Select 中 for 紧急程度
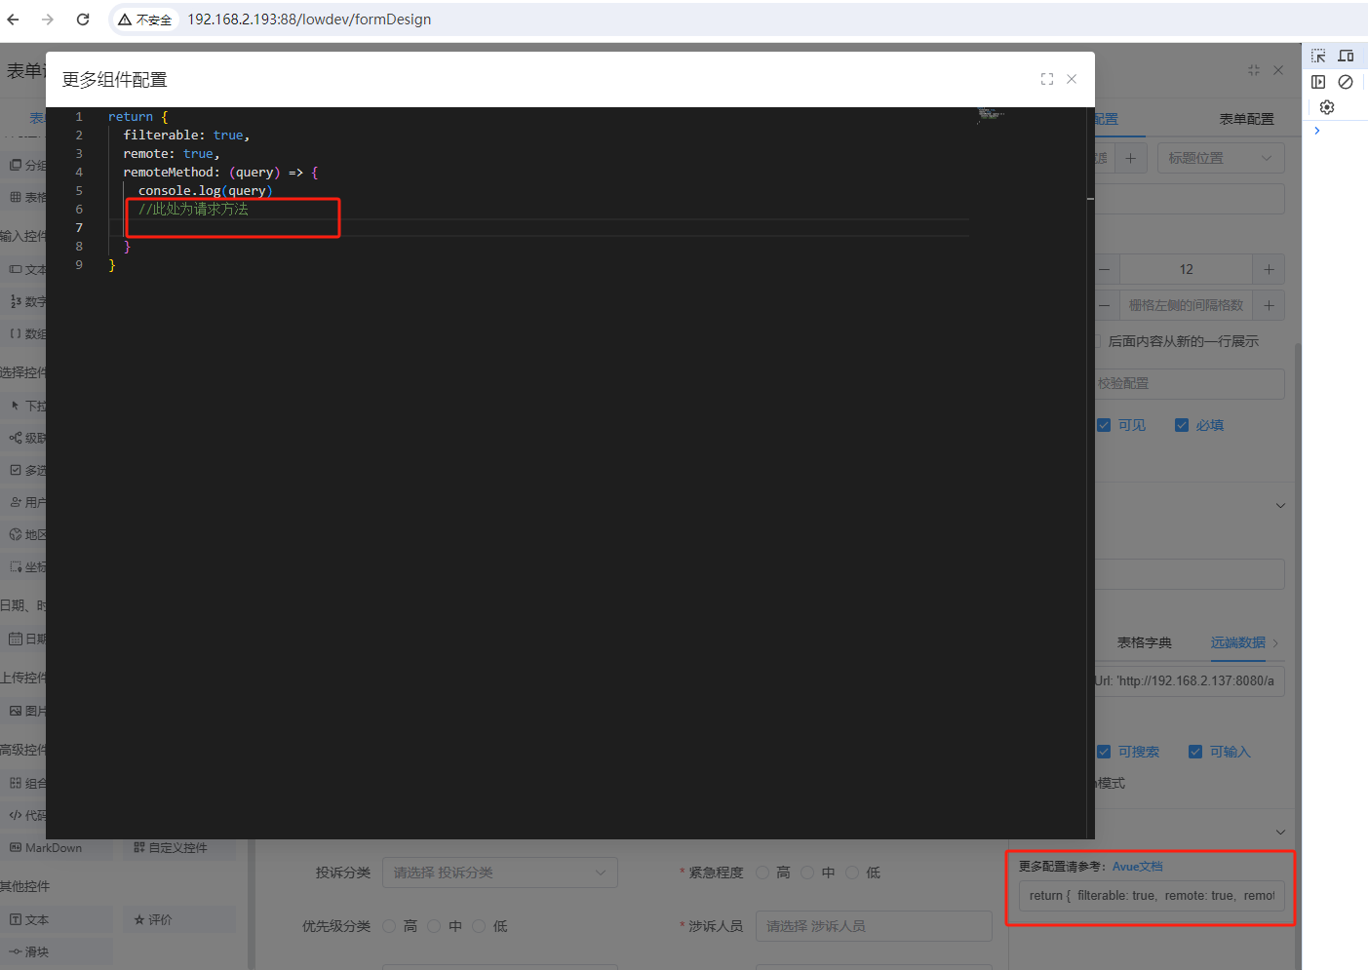The width and height of the screenshot is (1368, 970). click(807, 873)
